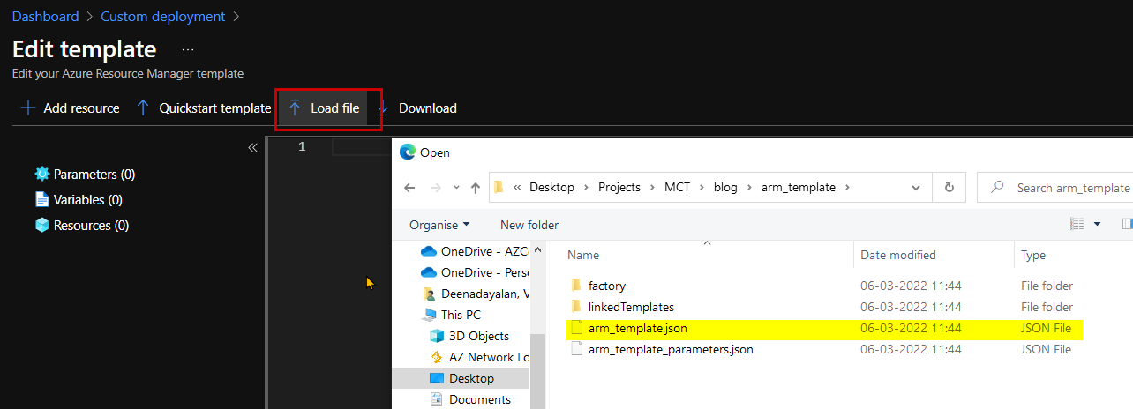1133x409 pixels.
Task: Click the change view icon
Action: tap(1077, 225)
